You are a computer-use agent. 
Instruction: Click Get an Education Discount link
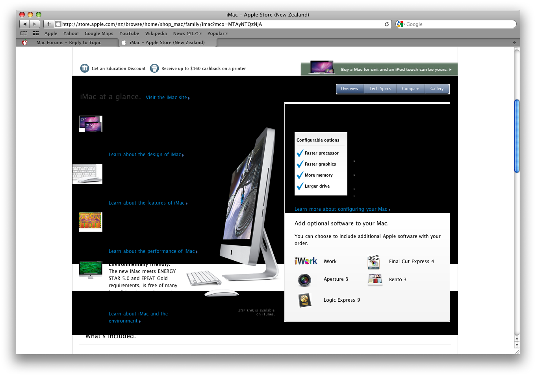pos(119,68)
